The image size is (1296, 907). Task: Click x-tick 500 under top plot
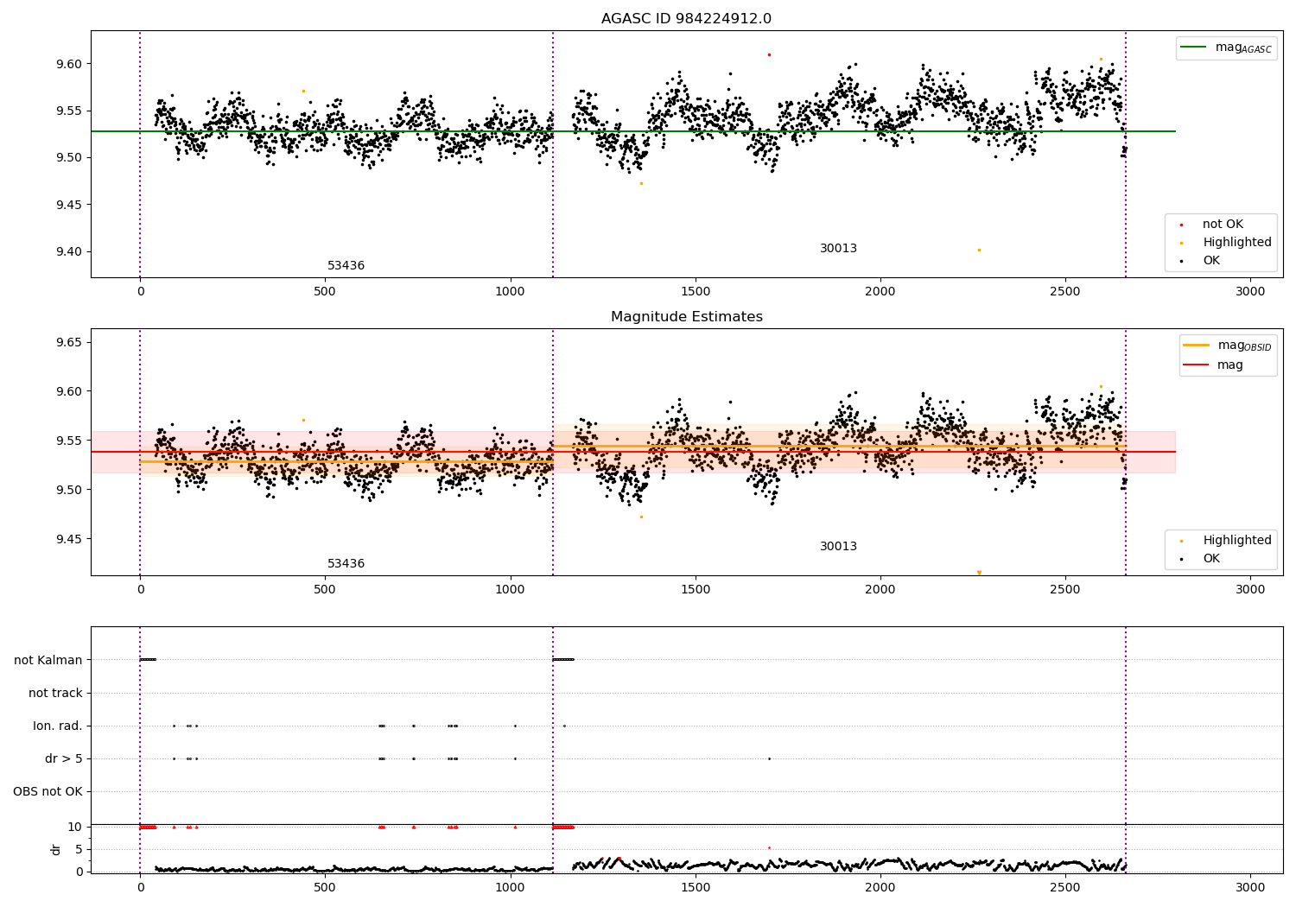[325, 292]
